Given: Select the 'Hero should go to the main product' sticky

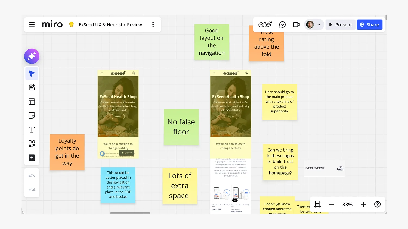Looking at the screenshot, I should click(x=280, y=102).
